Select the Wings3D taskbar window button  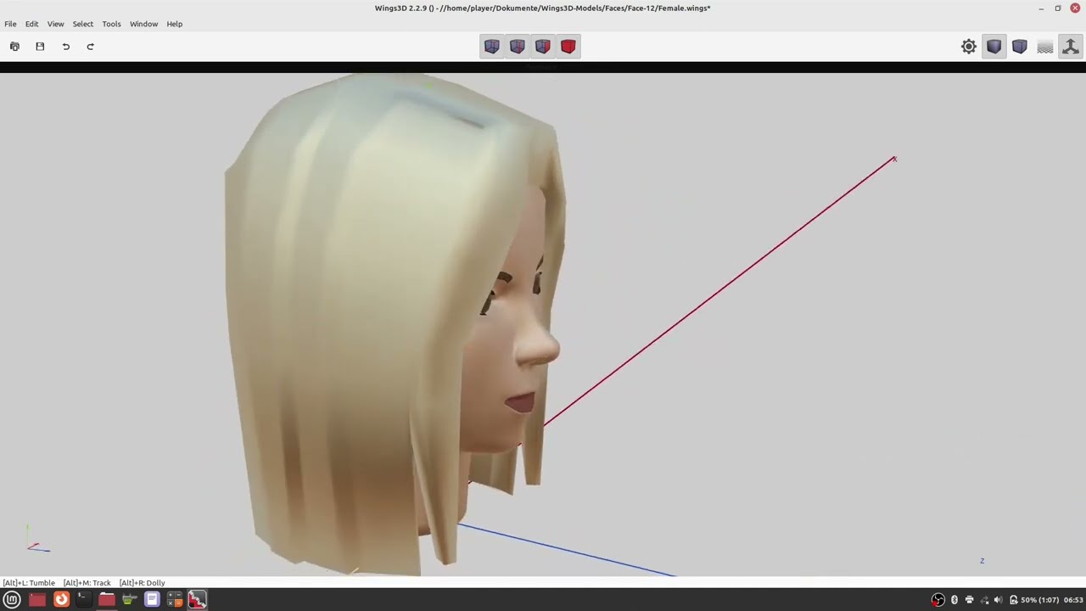pos(197,600)
